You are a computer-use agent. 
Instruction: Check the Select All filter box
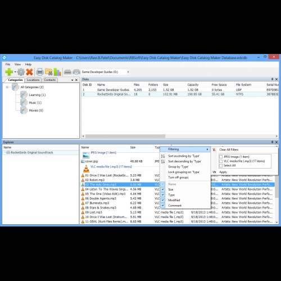221,166
